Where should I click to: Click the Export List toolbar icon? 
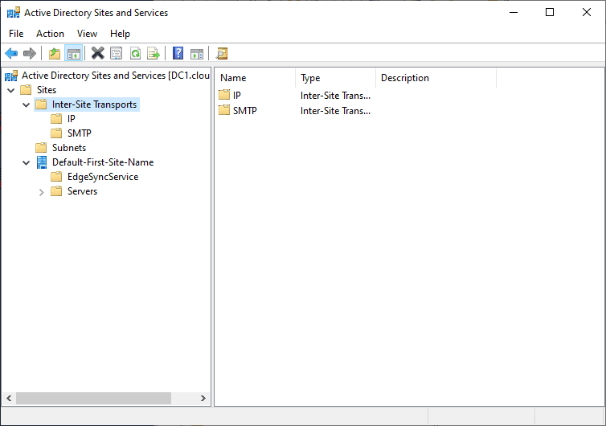point(154,53)
